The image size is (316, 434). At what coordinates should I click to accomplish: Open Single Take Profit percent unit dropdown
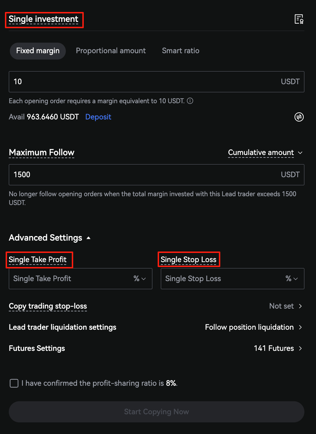click(x=140, y=279)
